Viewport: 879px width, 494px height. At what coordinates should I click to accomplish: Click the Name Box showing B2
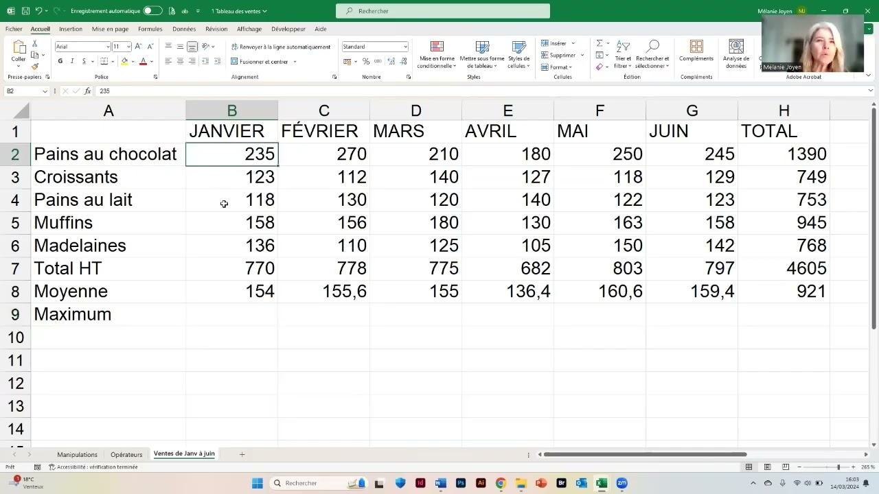(x=26, y=91)
